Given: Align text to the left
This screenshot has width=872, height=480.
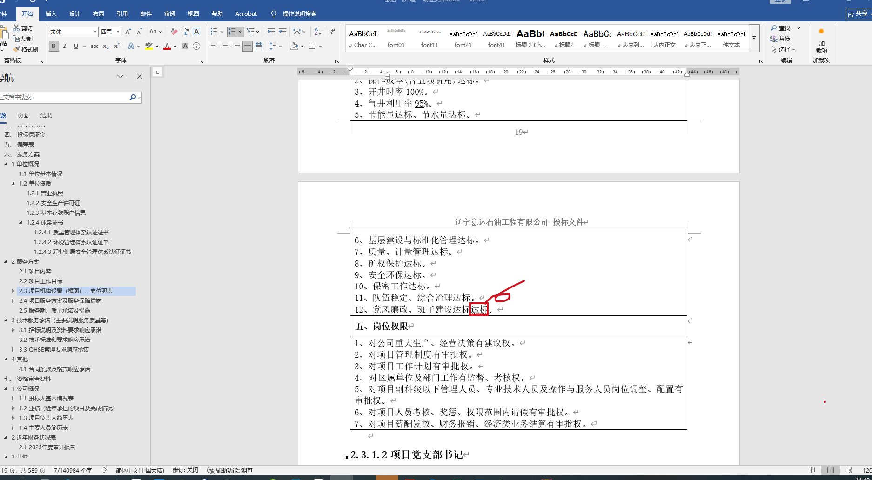Looking at the screenshot, I should 214,46.
